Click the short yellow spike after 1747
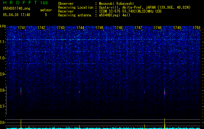204x129 pixels. 144,126
